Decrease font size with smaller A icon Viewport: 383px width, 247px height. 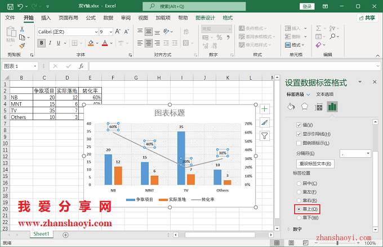click(x=127, y=31)
